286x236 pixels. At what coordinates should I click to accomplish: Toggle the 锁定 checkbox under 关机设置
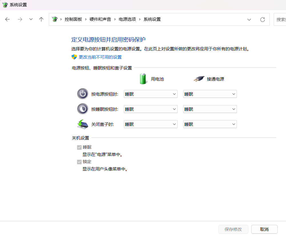79,162
